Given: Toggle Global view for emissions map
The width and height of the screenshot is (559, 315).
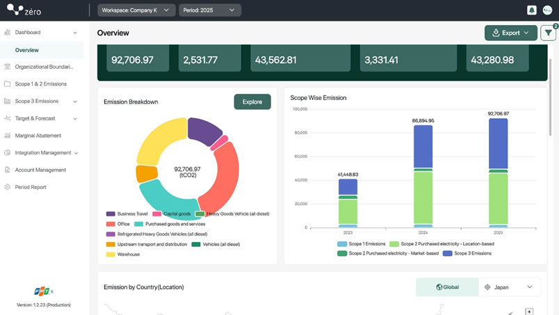Looking at the screenshot, I should click(x=448, y=287).
